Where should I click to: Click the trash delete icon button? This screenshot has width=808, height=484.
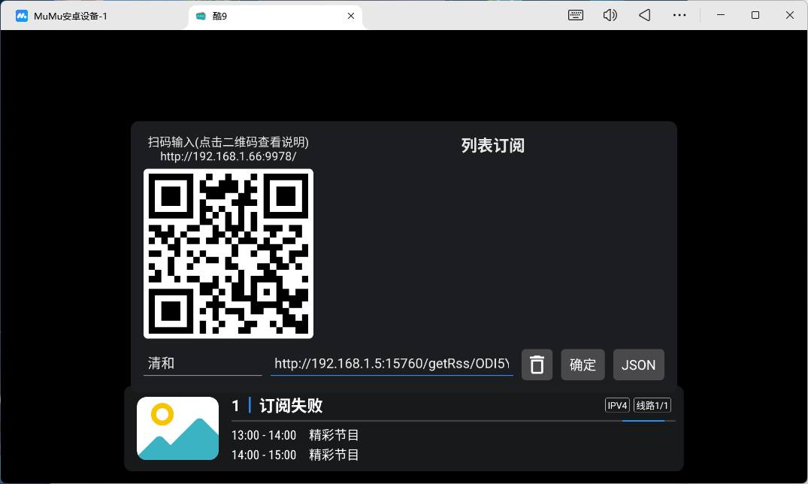537,365
